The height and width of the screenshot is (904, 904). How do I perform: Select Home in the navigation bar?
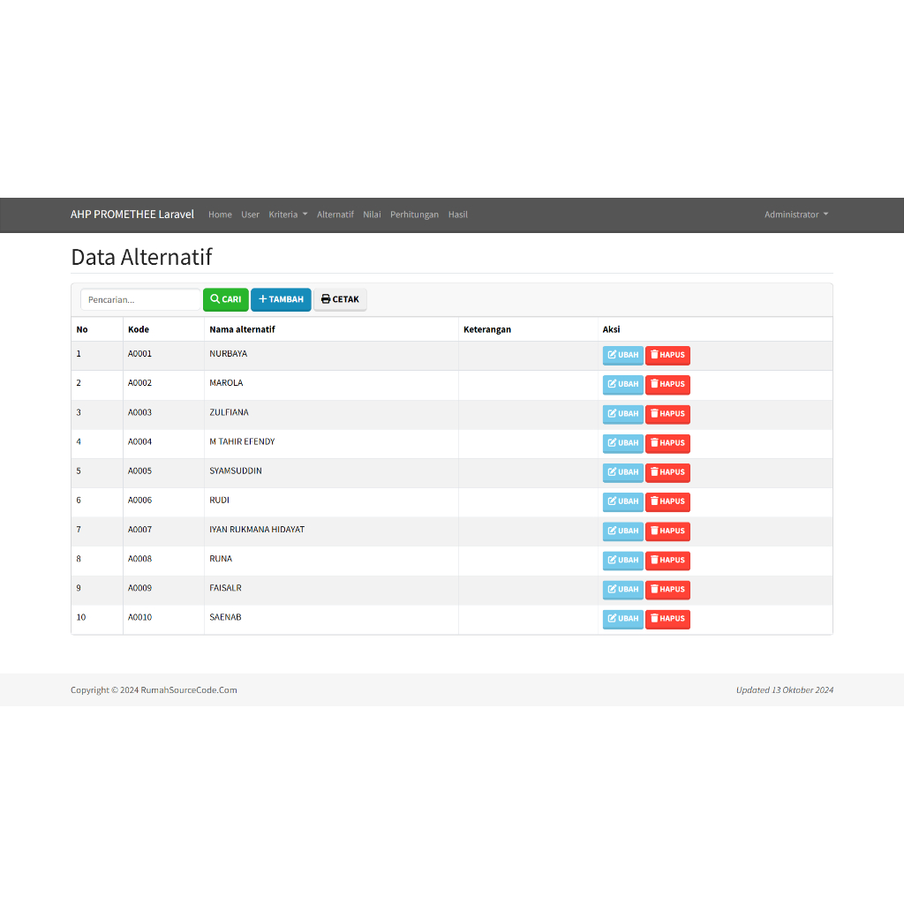[x=220, y=215]
